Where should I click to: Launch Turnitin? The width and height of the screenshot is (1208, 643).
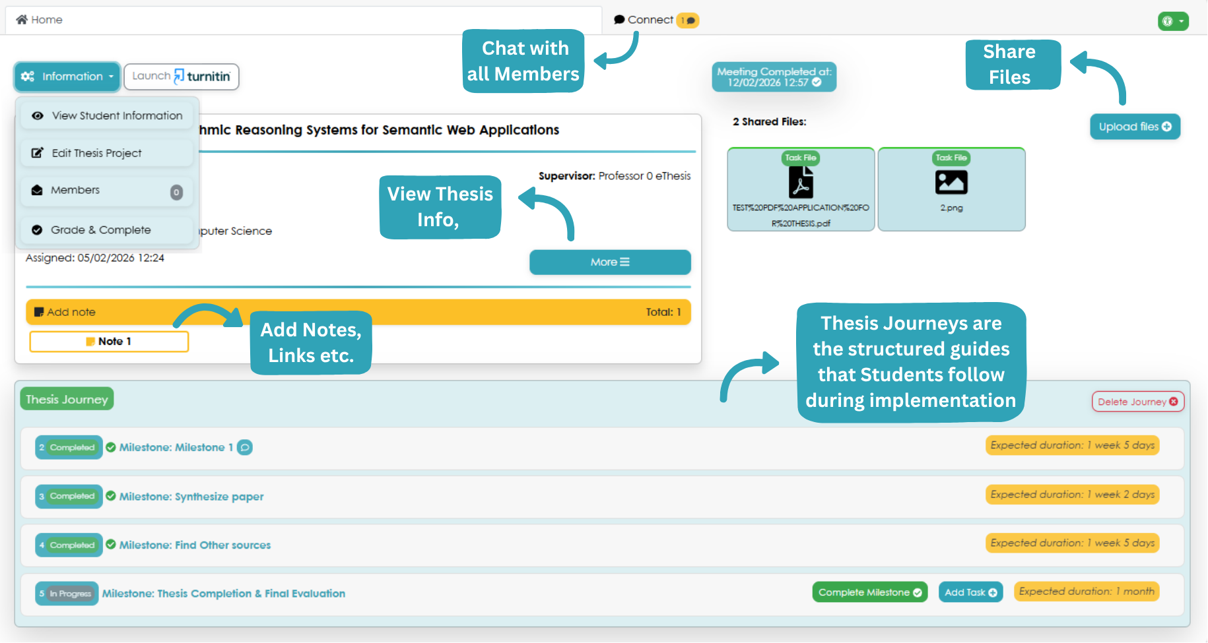[182, 77]
